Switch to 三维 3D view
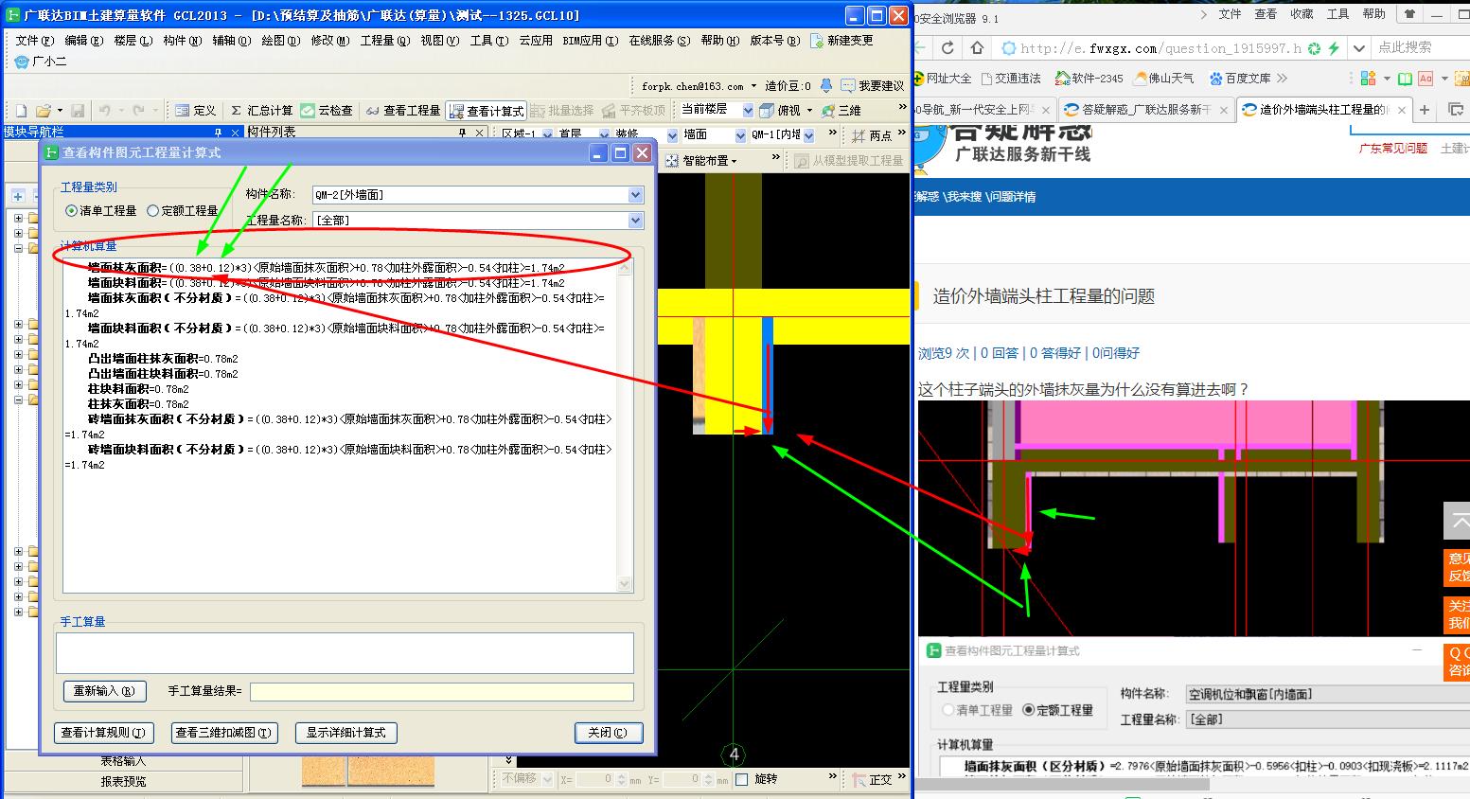This screenshot has height=799, width=1470. (x=841, y=111)
